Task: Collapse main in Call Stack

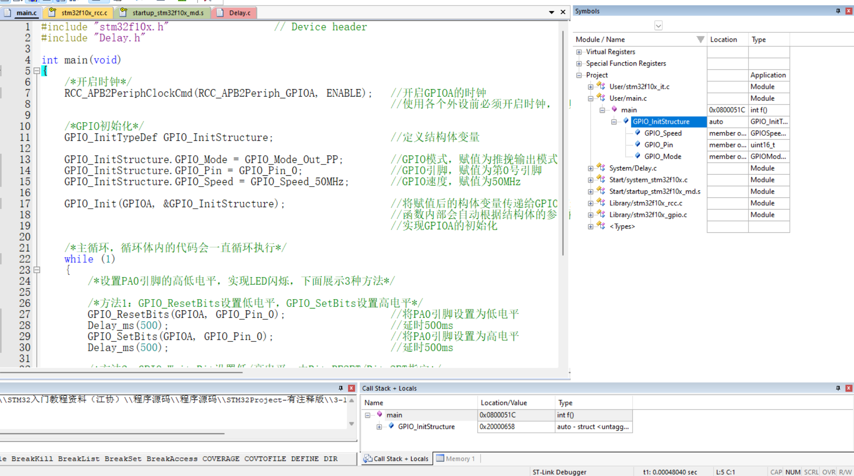Action: click(x=368, y=415)
